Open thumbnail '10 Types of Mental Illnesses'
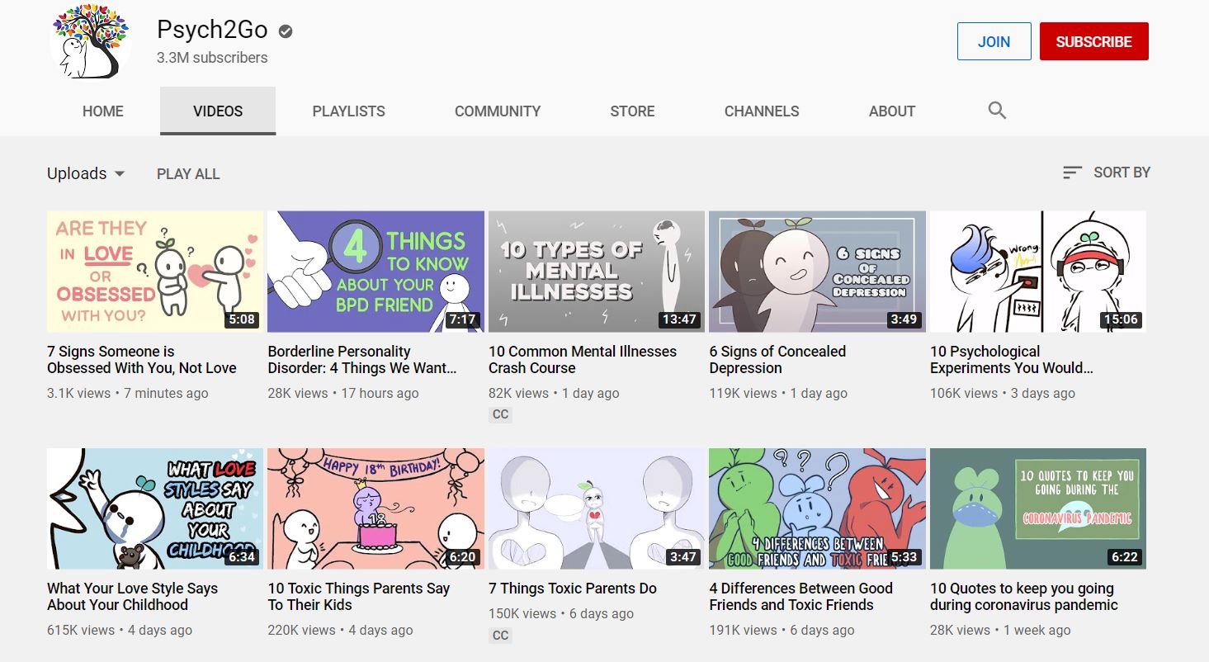 pos(597,272)
